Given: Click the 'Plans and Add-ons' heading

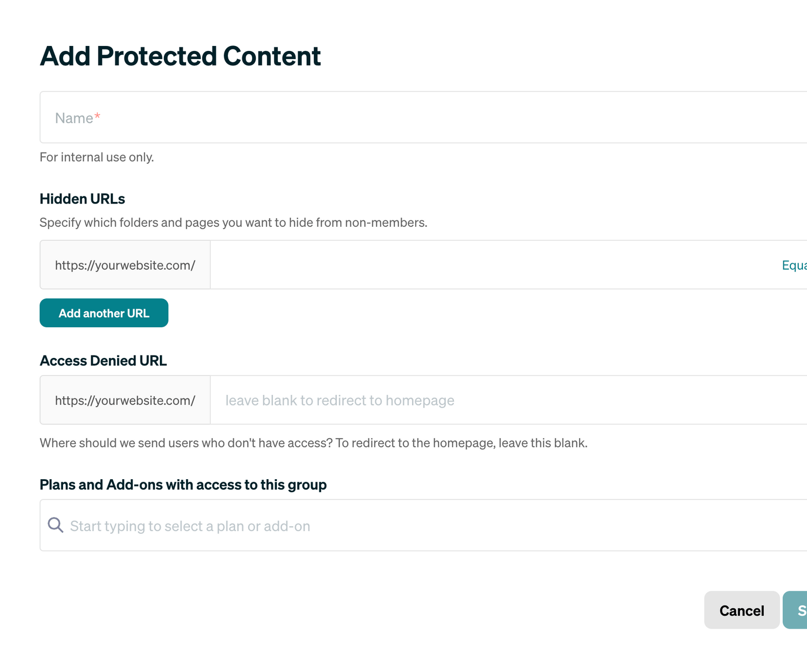Looking at the screenshot, I should tap(183, 484).
